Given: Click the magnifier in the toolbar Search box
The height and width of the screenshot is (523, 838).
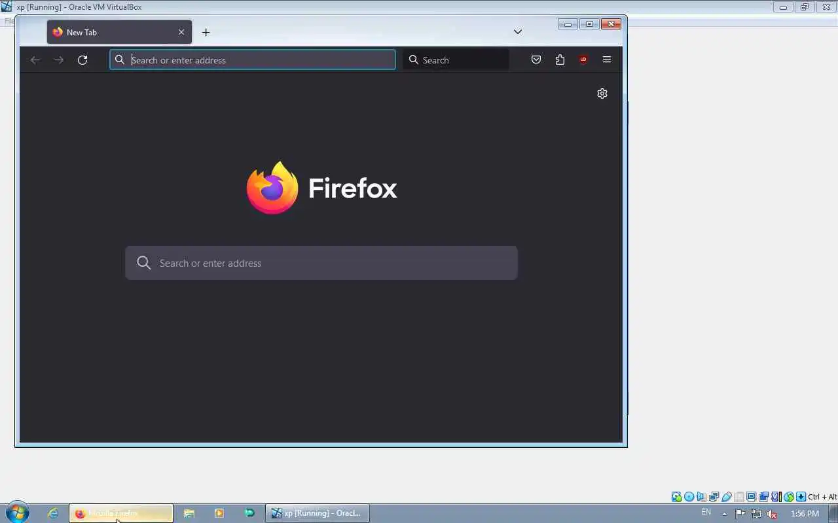Looking at the screenshot, I should pyautogui.click(x=414, y=59).
